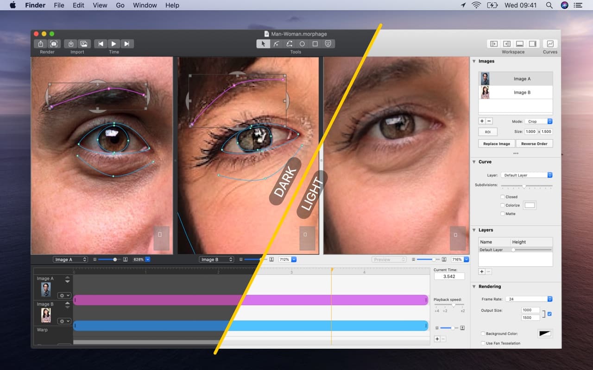Click the camera icon in Render section
The image size is (593, 370).
[54, 43]
